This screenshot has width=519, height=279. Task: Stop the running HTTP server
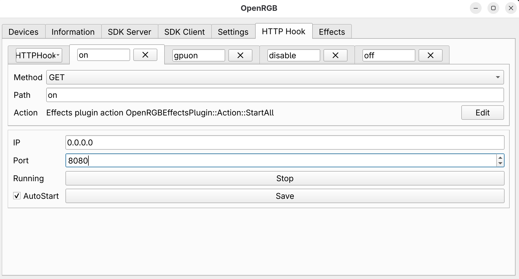[285, 178]
